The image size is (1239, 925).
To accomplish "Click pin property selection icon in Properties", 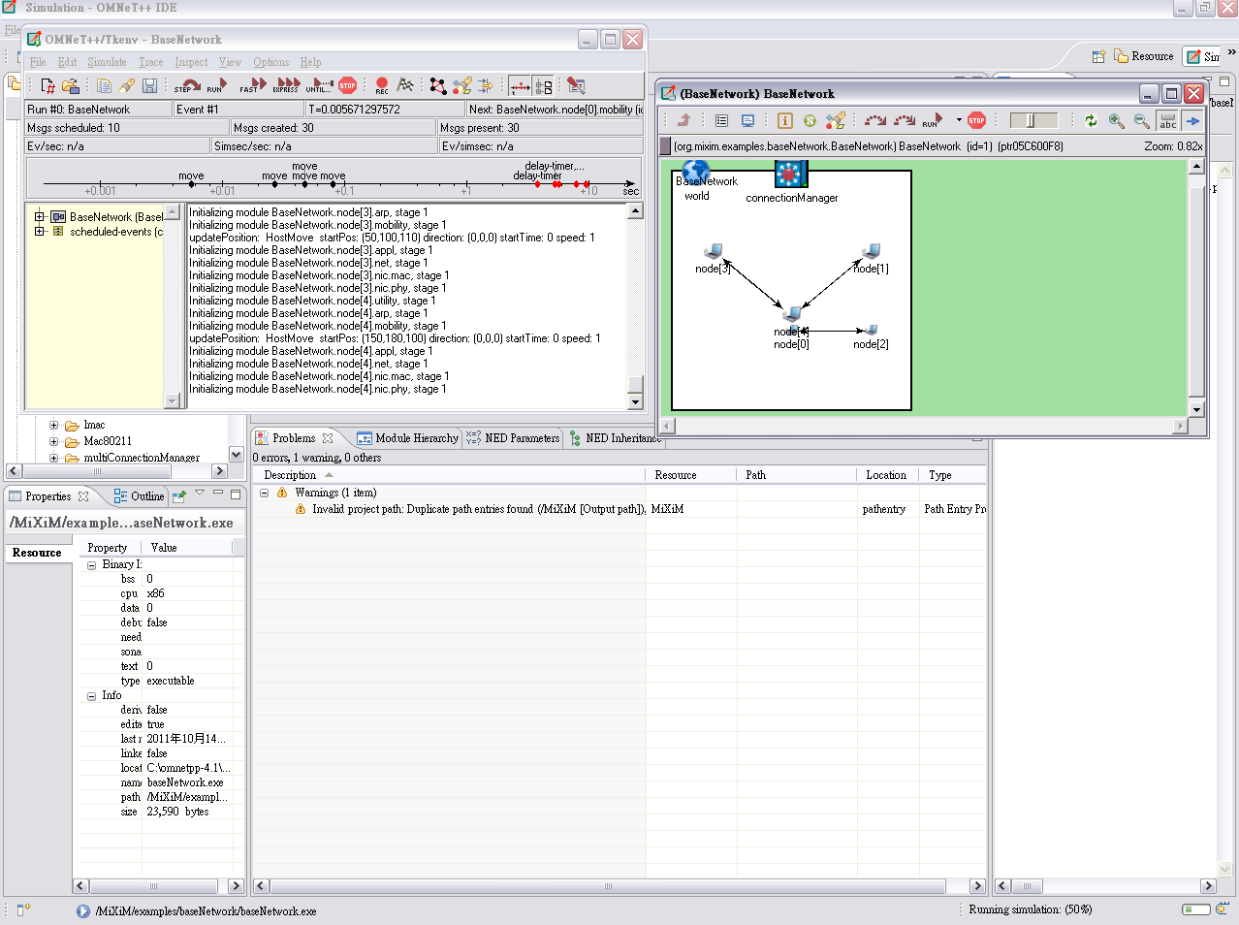I will coord(179,496).
